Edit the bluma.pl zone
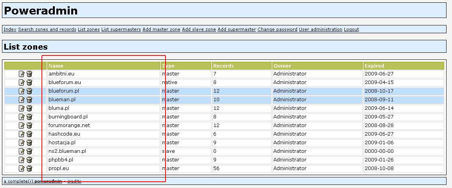452x188 pixels. pos(22,108)
